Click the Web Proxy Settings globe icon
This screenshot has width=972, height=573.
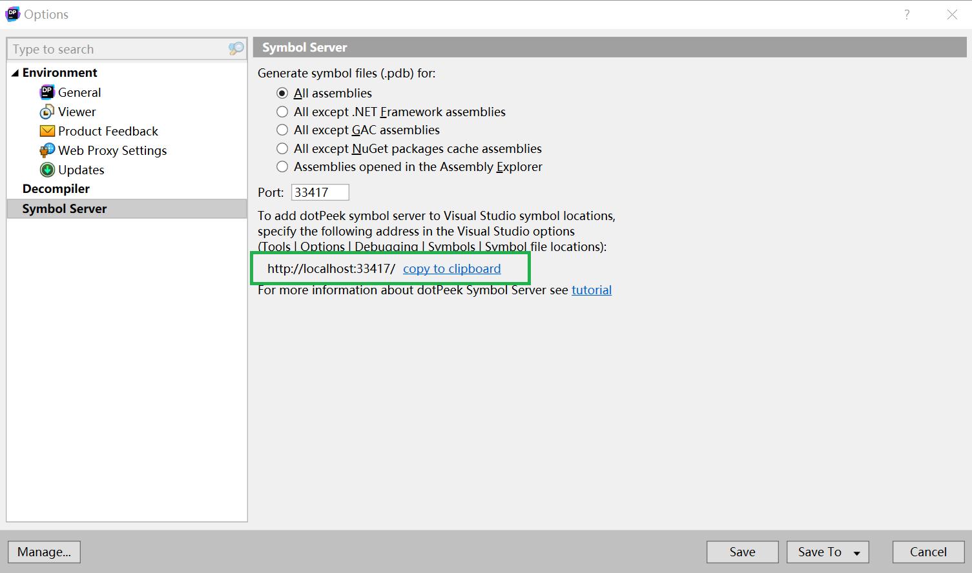pos(47,150)
